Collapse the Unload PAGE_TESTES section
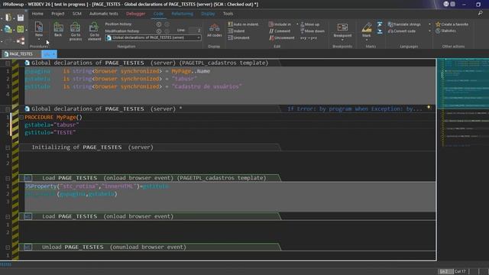 tap(8, 247)
